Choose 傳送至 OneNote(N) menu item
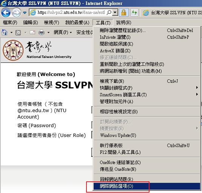Screen dimensions: 202x193 pyautogui.click(x=147, y=169)
